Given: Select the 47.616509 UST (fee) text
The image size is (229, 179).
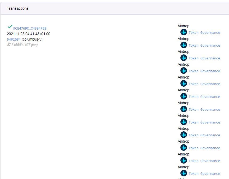Looking at the screenshot, I should tap(22, 45).
